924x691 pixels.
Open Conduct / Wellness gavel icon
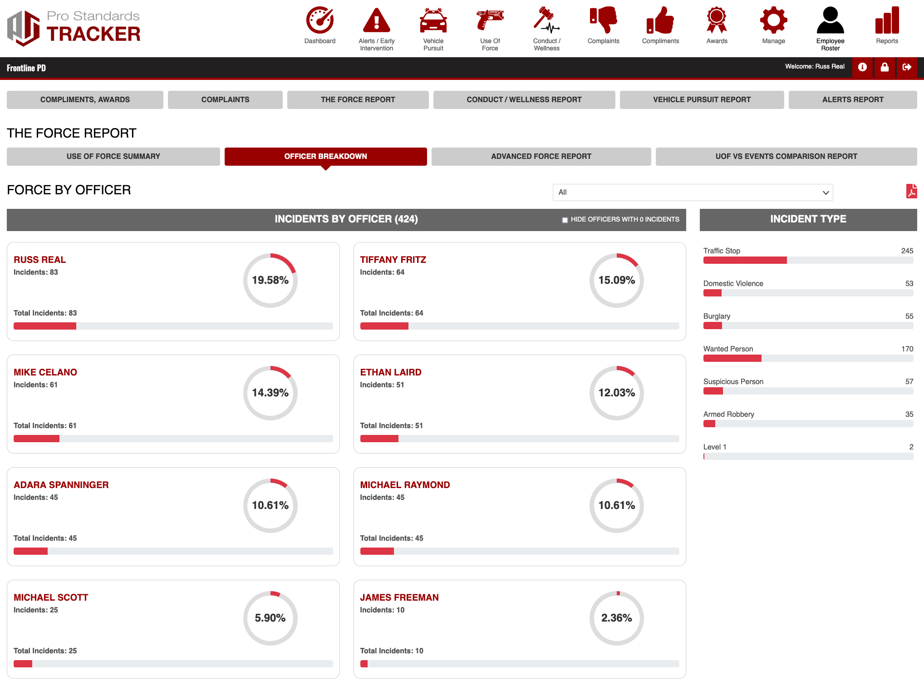point(546,20)
